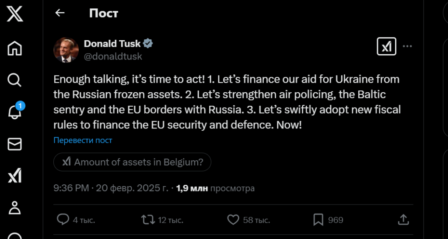Click 'Перевести пост' translate link
The image size is (448, 239).
[x=83, y=140]
